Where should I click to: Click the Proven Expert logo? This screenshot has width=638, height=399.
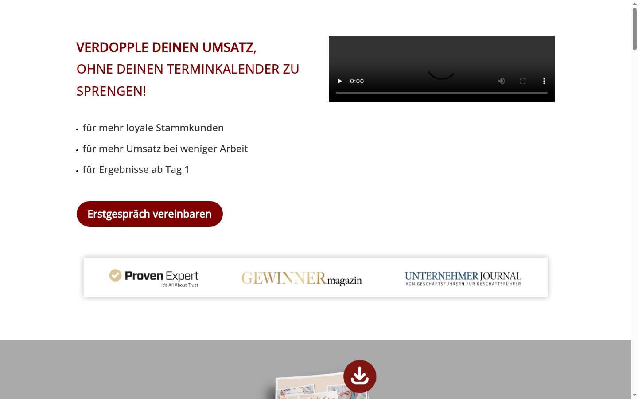(154, 278)
